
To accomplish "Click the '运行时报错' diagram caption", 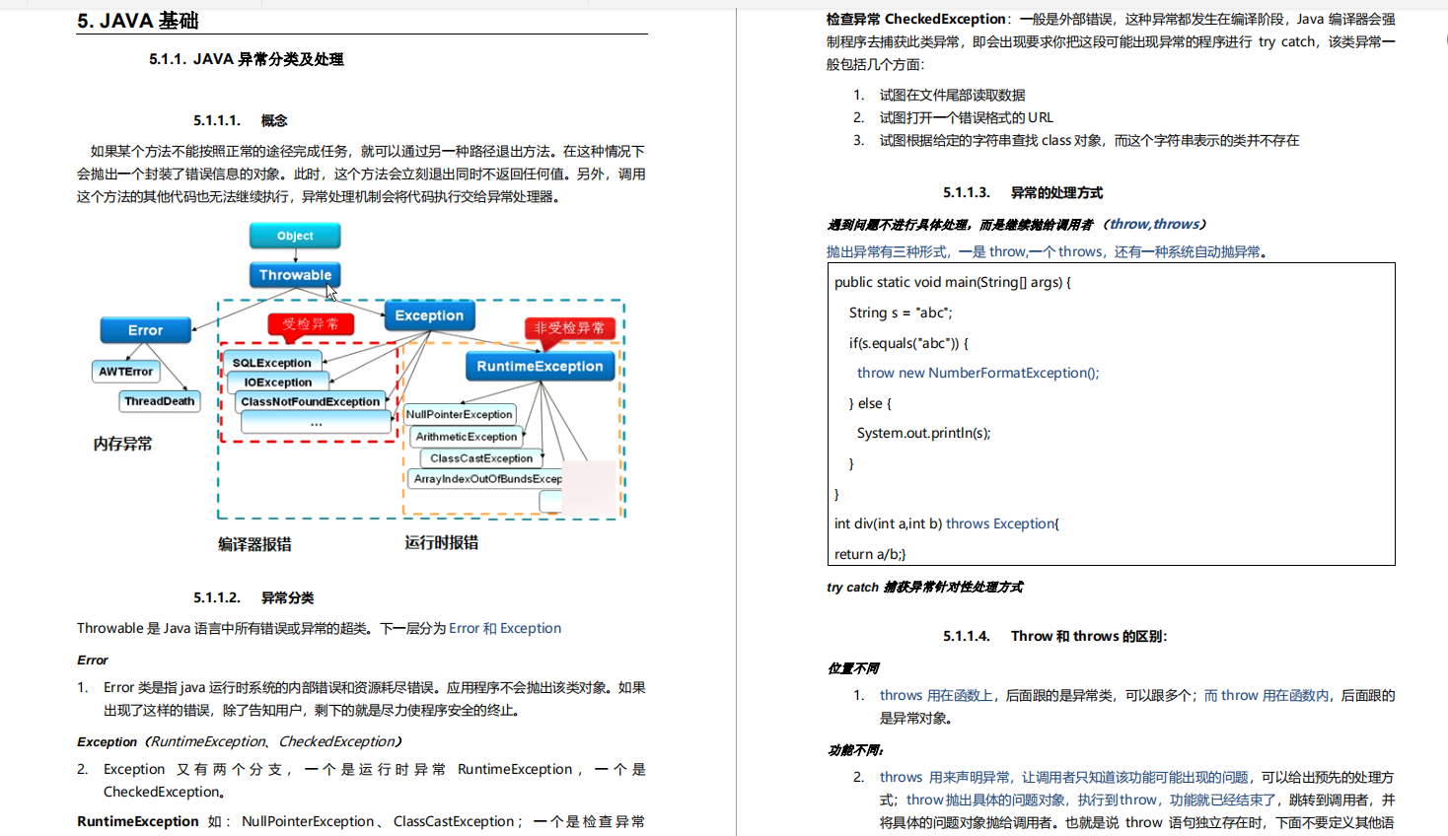I will tap(441, 542).
